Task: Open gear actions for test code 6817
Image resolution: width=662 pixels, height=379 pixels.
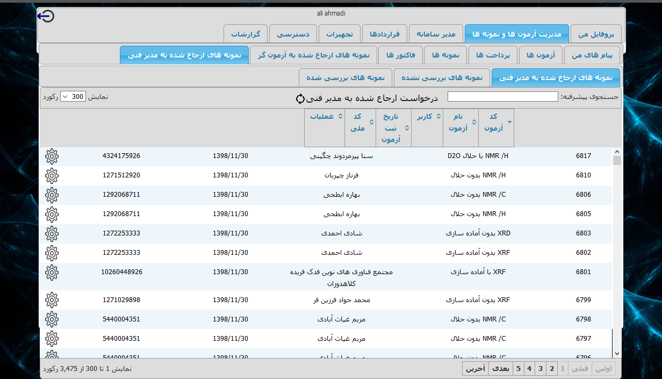Action: (52, 156)
